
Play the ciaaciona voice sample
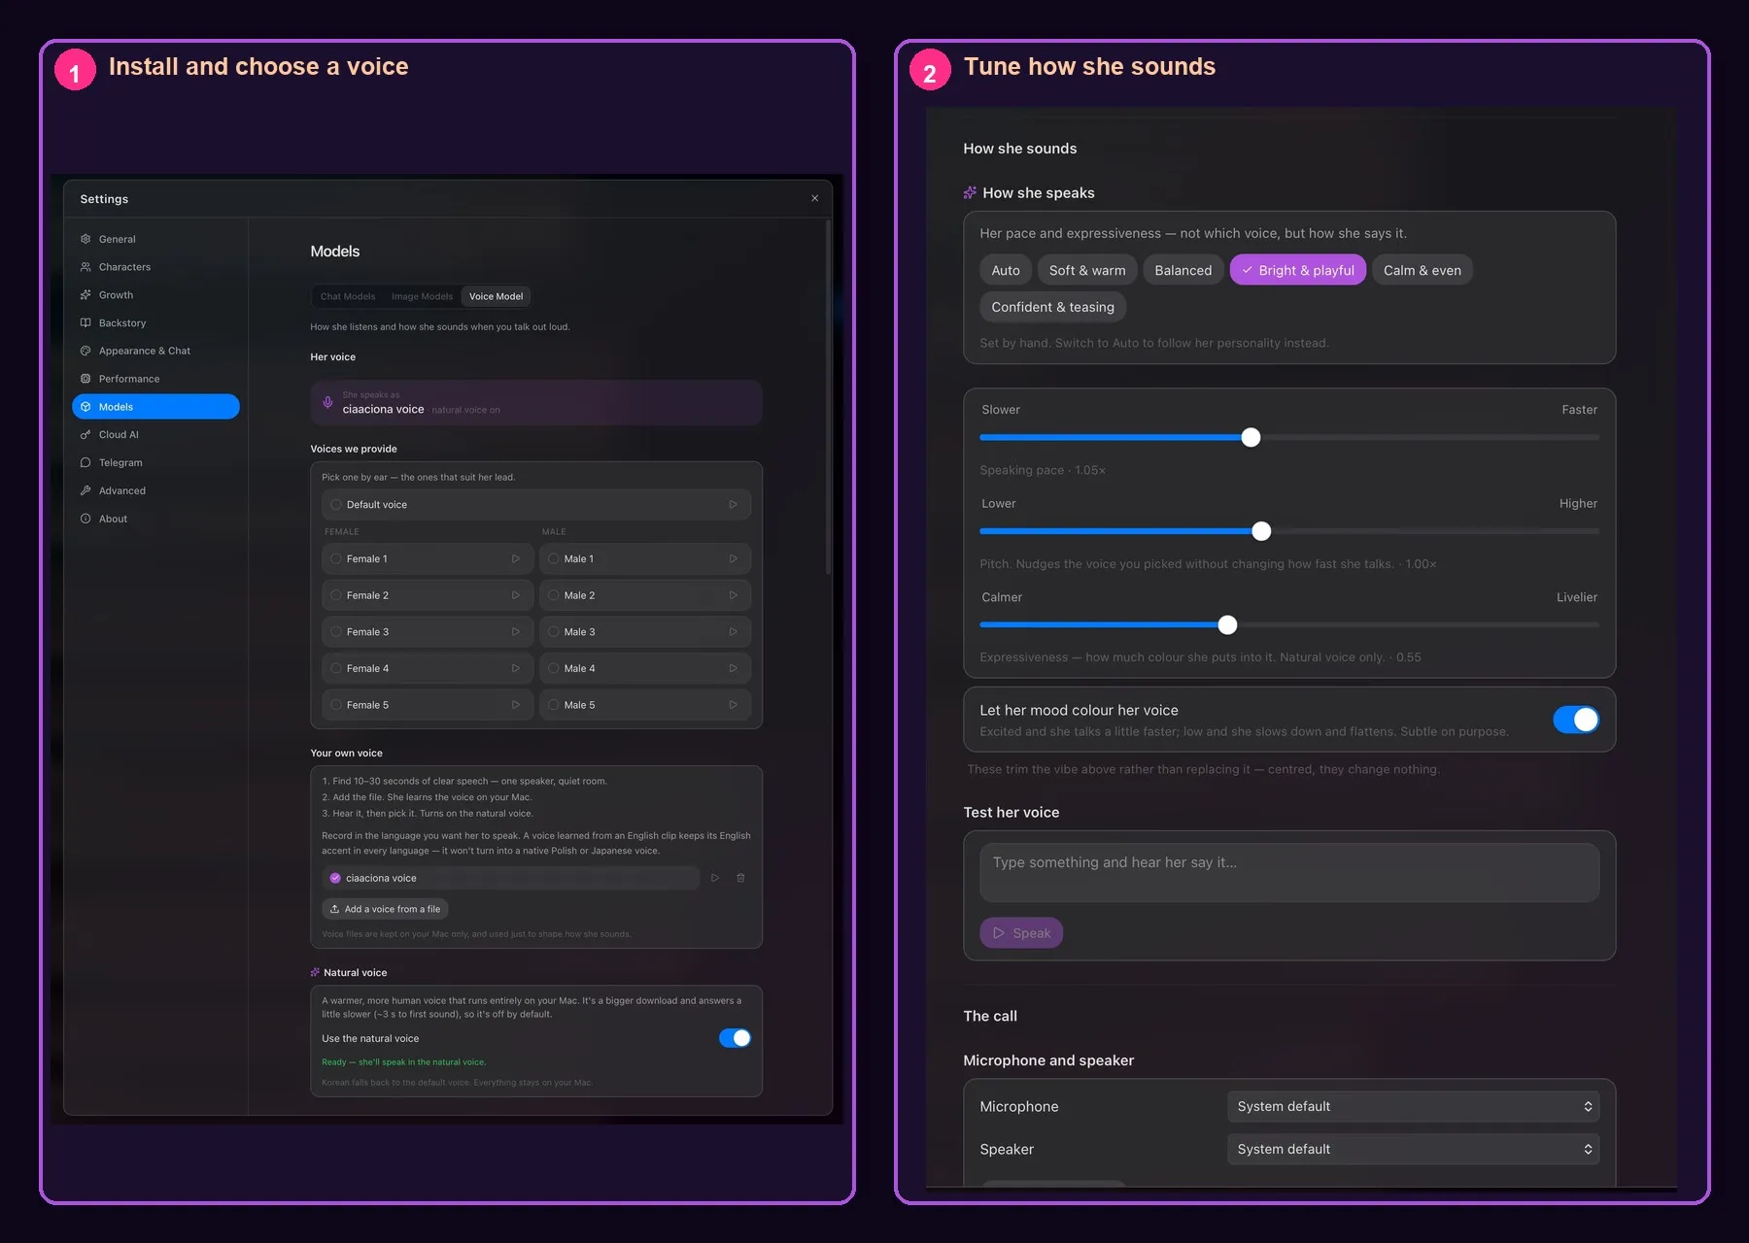pos(715,878)
